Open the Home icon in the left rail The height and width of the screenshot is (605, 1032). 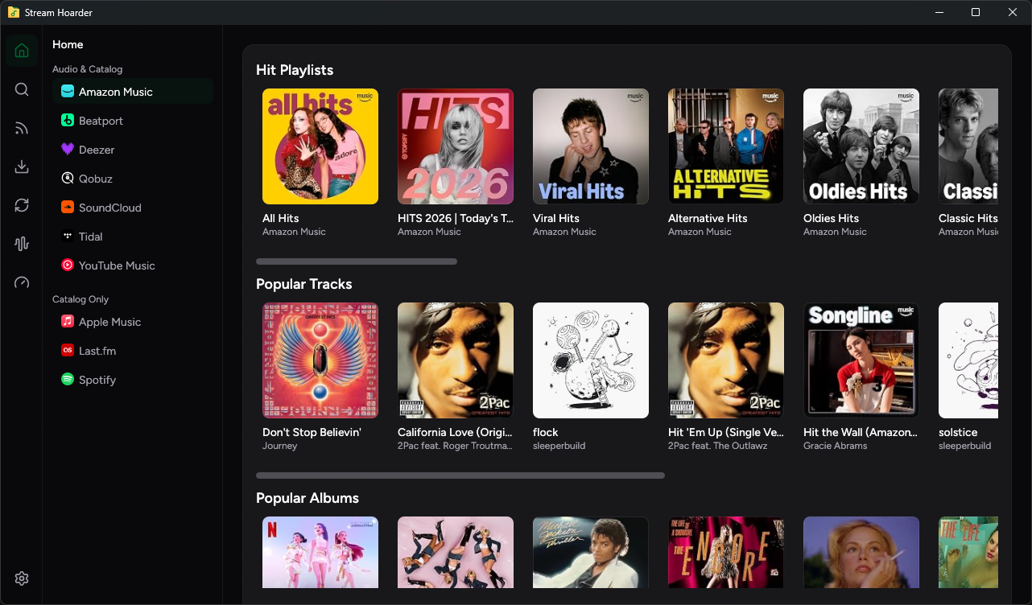tap(22, 51)
